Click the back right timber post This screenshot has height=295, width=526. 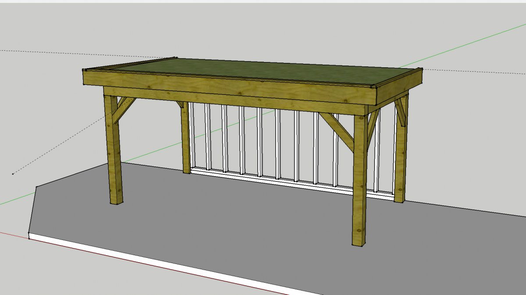click(400, 157)
